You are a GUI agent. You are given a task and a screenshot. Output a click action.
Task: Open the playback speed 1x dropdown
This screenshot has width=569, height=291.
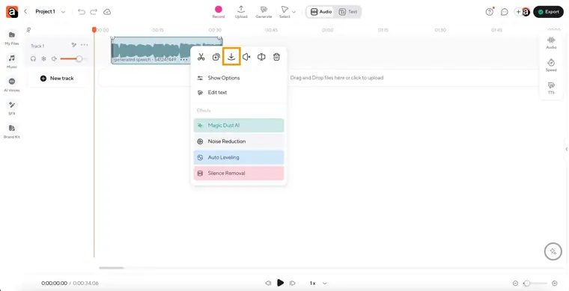click(318, 283)
